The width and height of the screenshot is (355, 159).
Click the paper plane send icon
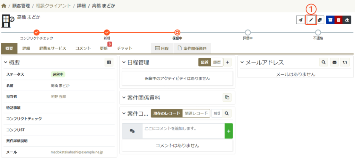click(301, 20)
